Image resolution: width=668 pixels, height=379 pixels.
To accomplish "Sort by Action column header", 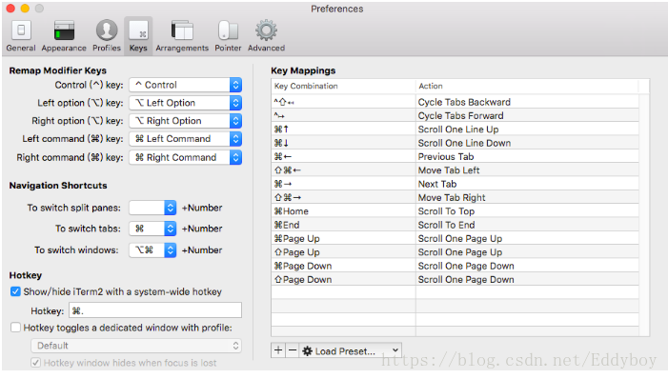I will pos(527,86).
